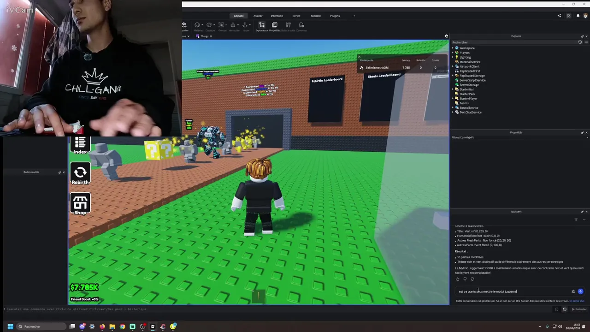The image size is (590, 332).
Task: Pin the Assistant panel
Action: coord(582,212)
